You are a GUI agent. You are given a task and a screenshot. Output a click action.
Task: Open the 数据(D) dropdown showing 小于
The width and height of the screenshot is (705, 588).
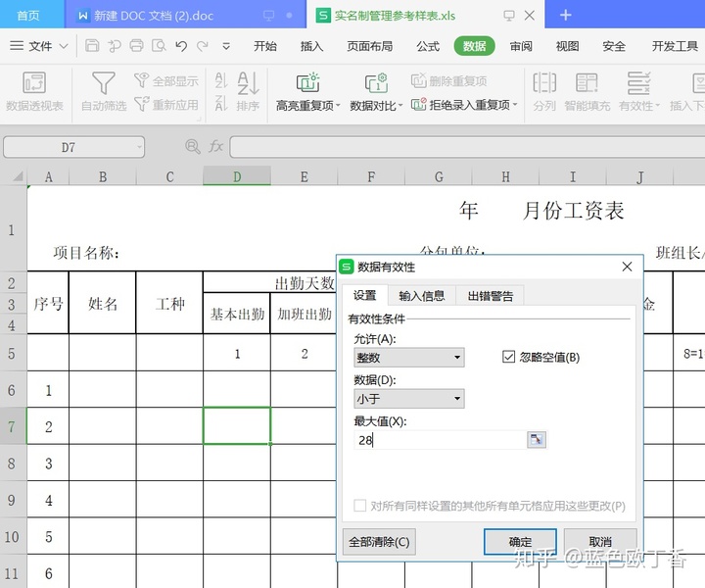pos(409,399)
